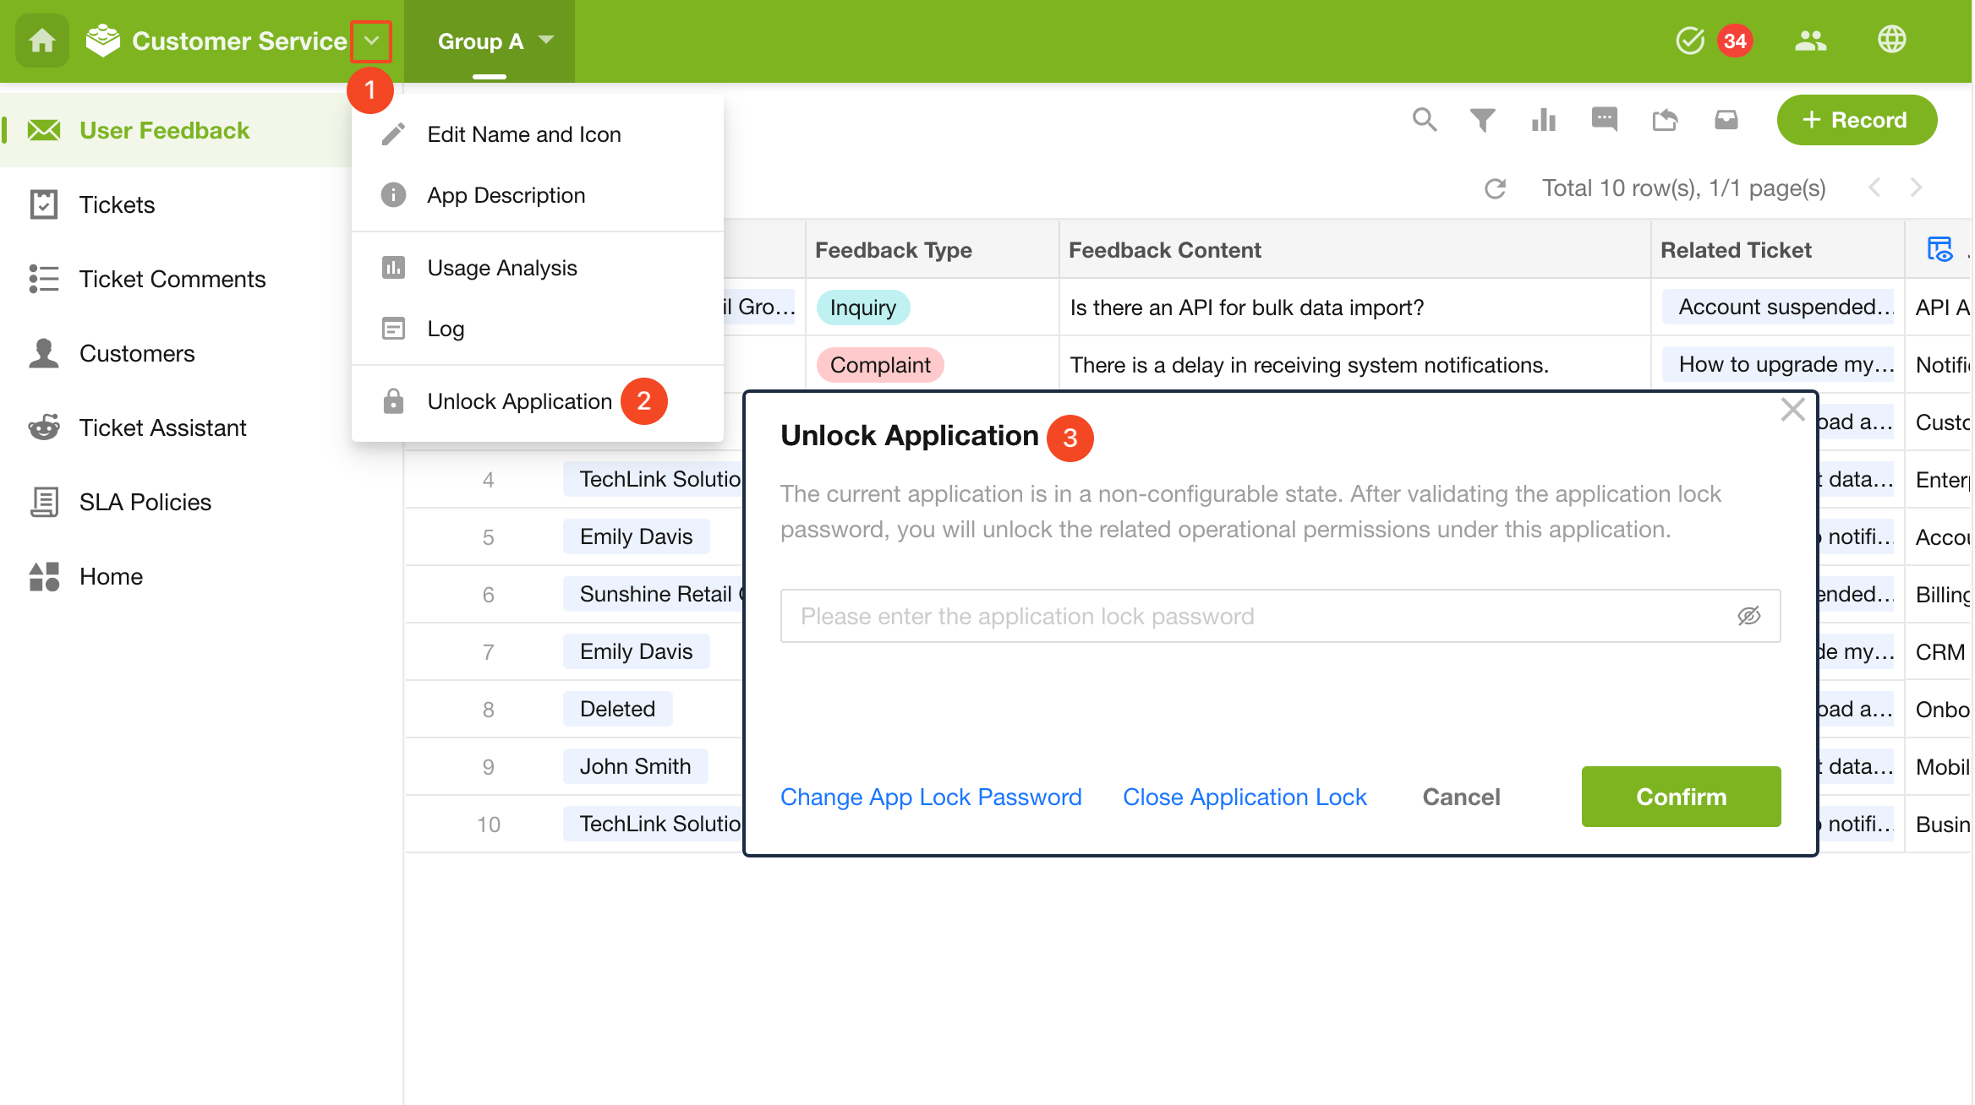Click Emily Davis in row 5
Image resolution: width=1975 pixels, height=1105 pixels.
636,536
